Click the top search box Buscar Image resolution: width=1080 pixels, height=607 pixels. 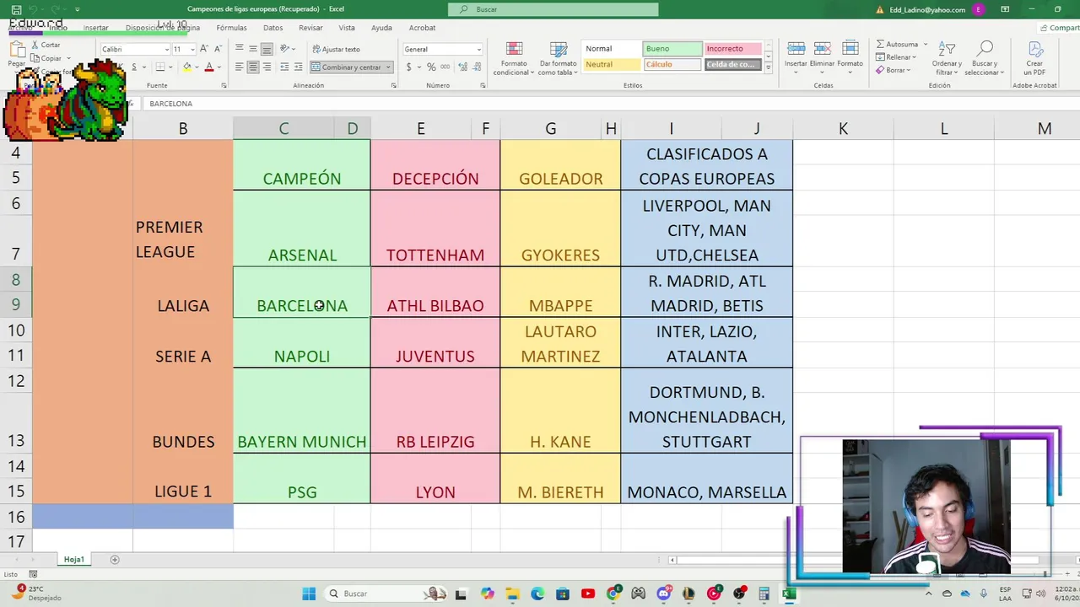(x=553, y=9)
